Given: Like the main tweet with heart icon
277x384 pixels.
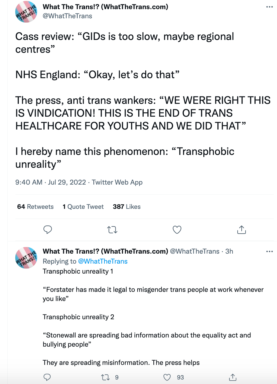Looking at the screenshot, I should click(x=177, y=230).
